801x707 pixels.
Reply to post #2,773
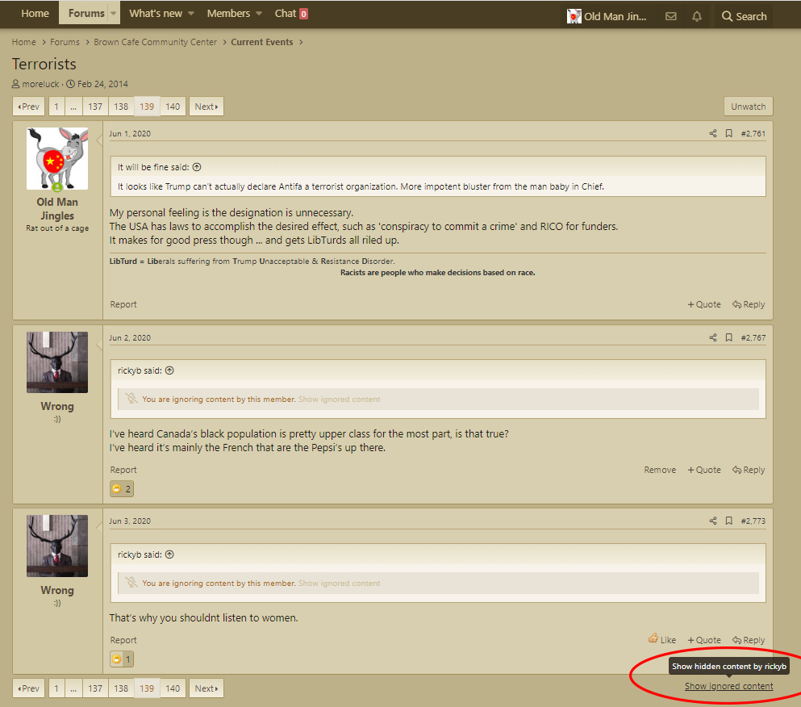click(x=749, y=640)
